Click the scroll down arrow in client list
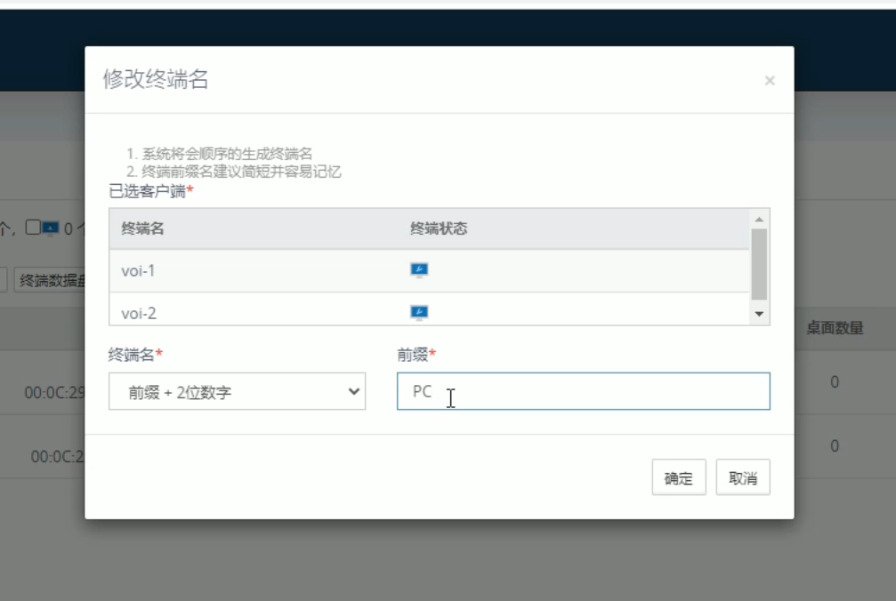Screen dimensions: 896x601 click(759, 314)
